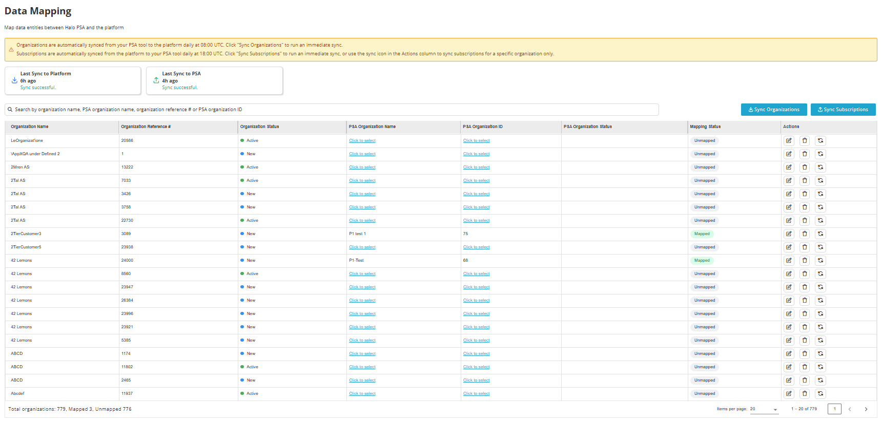Screen dimensions: 882x422
Task: Click Sync Subscriptions button
Action: [843, 110]
